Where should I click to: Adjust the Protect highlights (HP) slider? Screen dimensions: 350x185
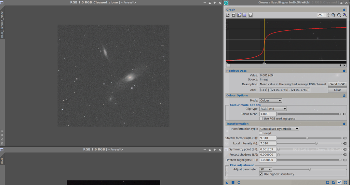click(309, 160)
